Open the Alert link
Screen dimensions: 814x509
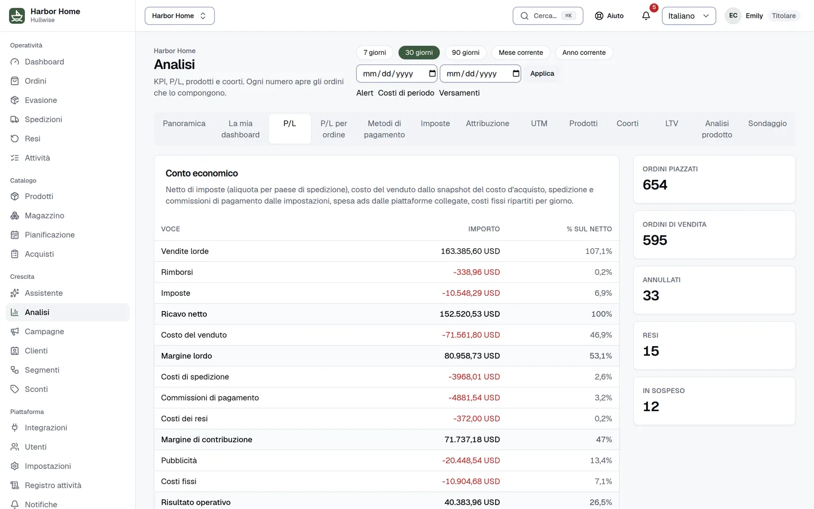(365, 93)
